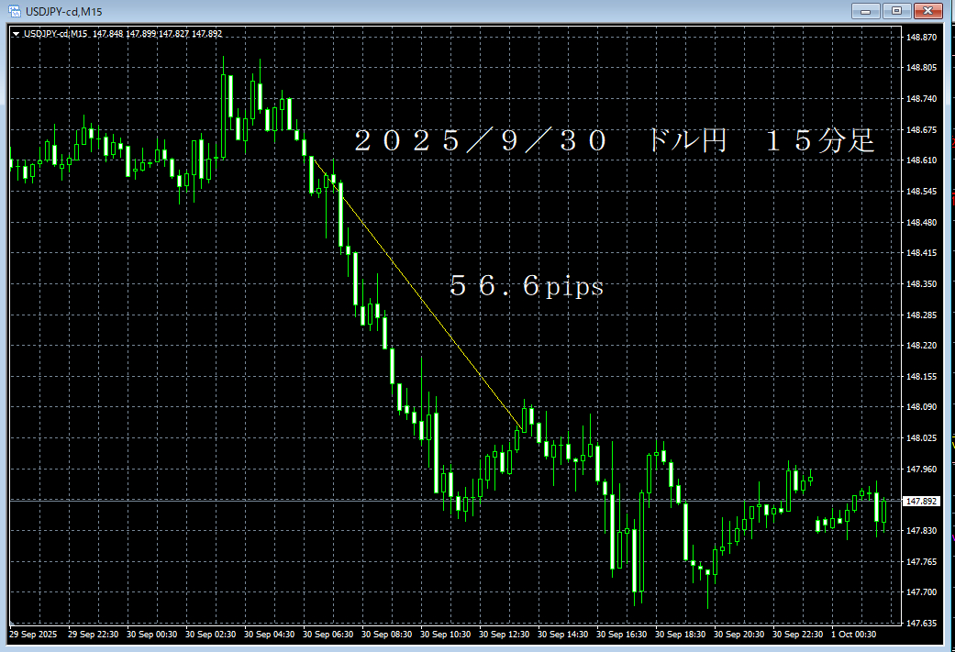Click the horizontal line at price 147.892
Screen dimensions: 955x652
[x=459, y=501]
